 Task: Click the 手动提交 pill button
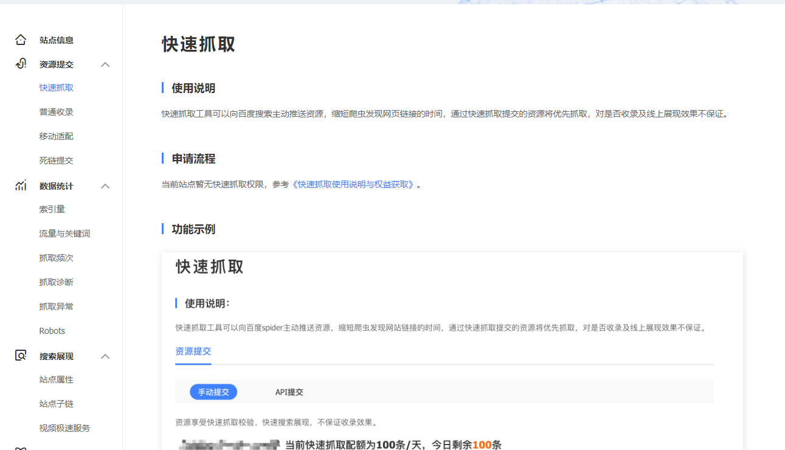[213, 392]
